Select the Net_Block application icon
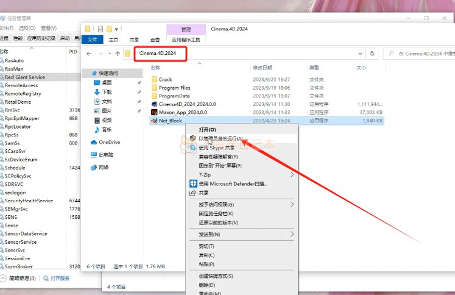 pyautogui.click(x=154, y=121)
